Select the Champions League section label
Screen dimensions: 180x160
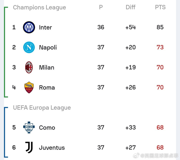[x=40, y=7]
